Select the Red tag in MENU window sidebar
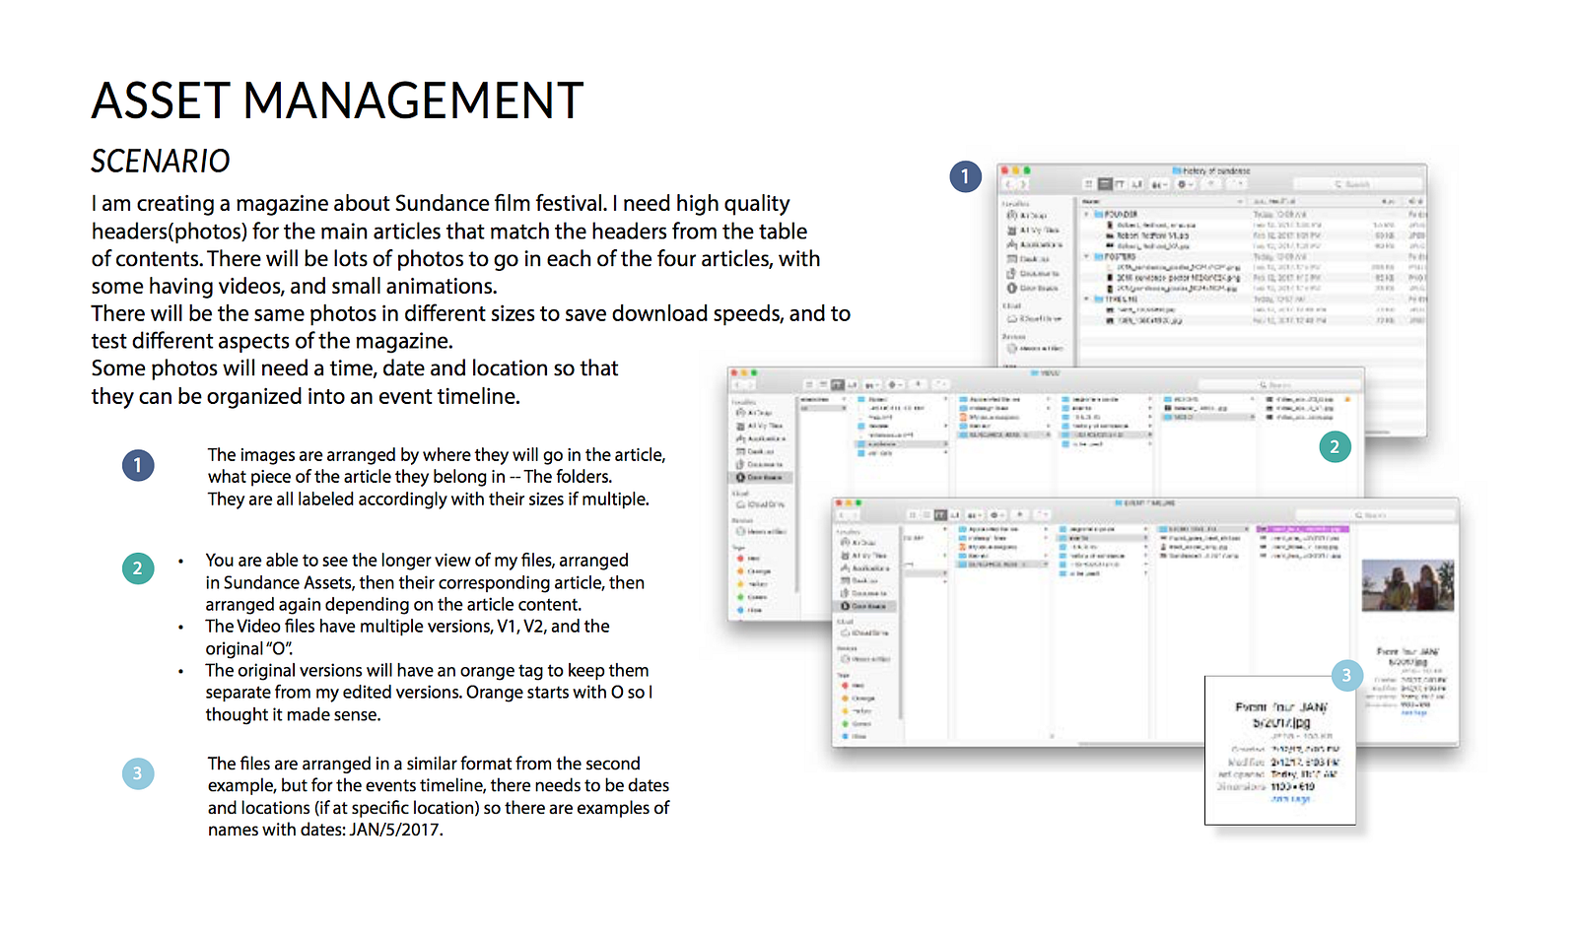 747,559
